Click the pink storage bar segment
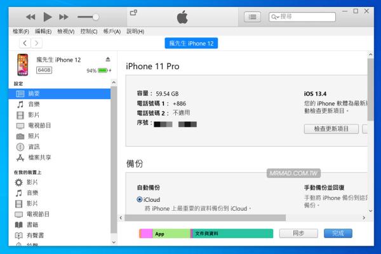This screenshot has height=254, width=381. [147, 234]
